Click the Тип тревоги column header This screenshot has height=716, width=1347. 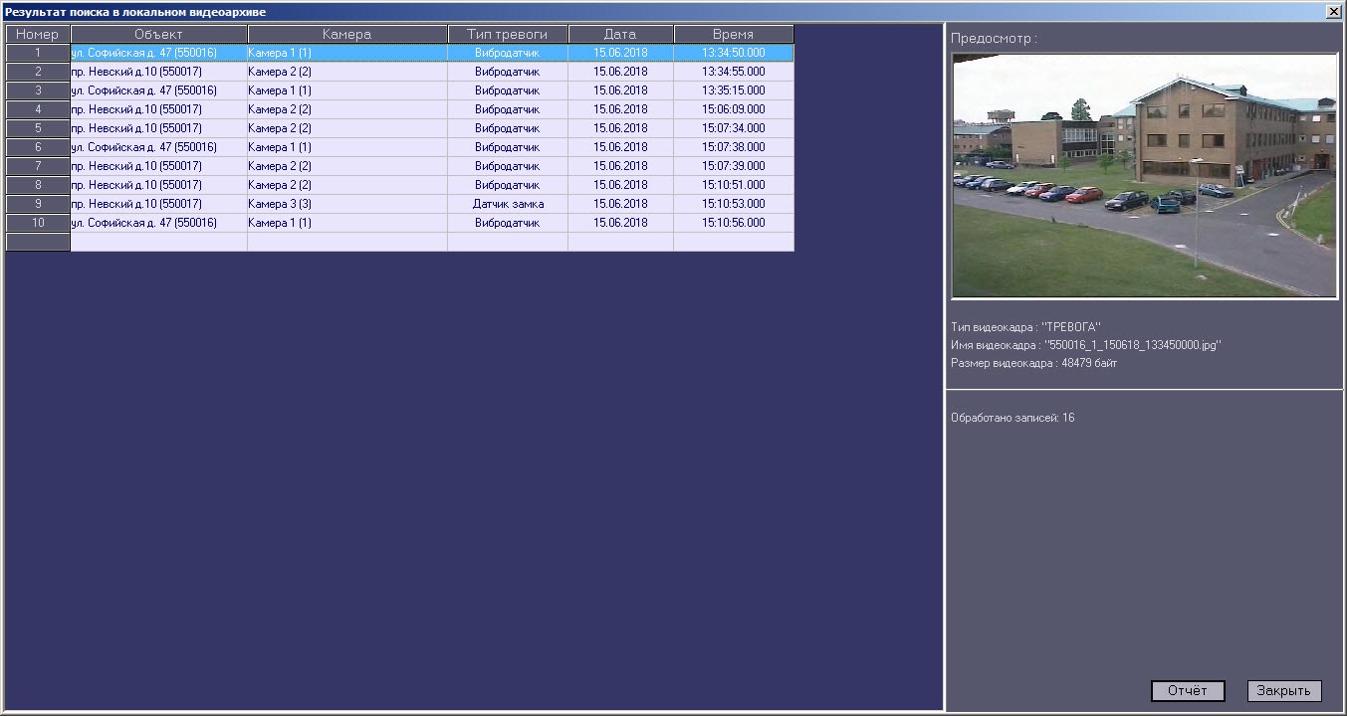[x=507, y=34]
